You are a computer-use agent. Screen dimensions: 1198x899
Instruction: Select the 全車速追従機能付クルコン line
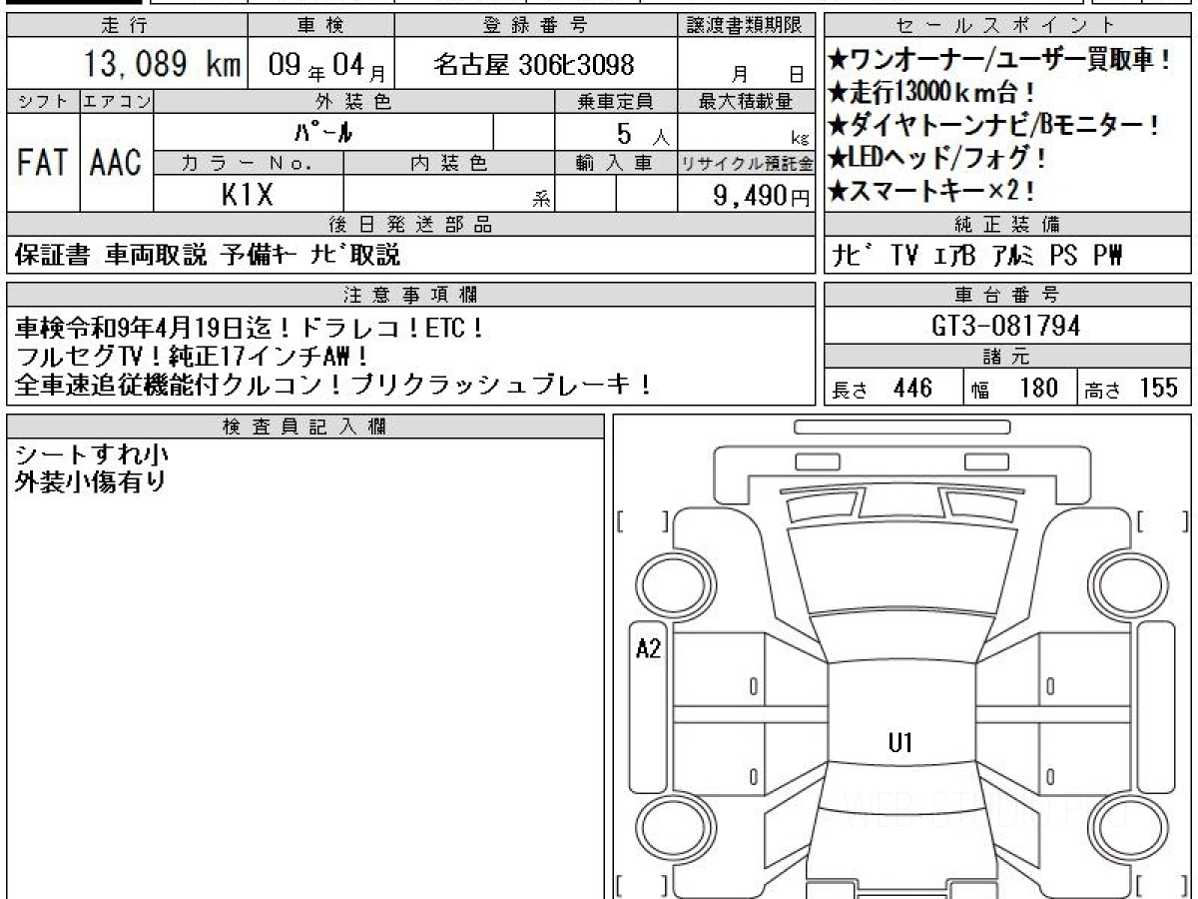335,385
